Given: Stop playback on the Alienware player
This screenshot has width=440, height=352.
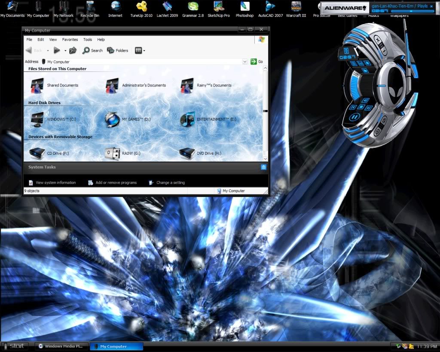Looking at the screenshot, I should tap(361, 107).
